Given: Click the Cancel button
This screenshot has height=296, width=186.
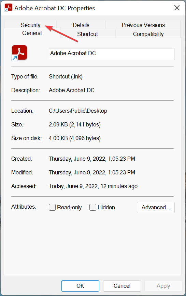Looking at the screenshot, I should pyautogui.click(x=122, y=286).
